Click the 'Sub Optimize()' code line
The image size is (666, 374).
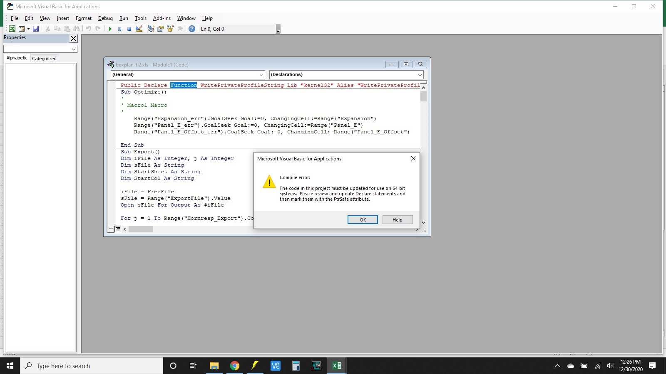[x=144, y=92]
